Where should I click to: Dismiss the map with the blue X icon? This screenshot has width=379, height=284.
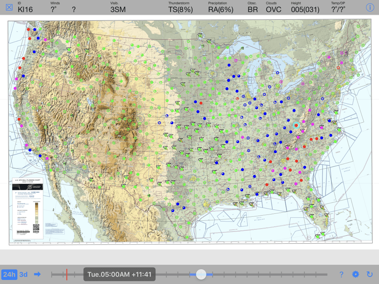point(9,7)
